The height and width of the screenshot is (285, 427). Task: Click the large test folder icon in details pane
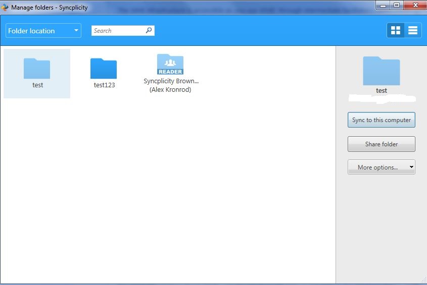pos(382,71)
